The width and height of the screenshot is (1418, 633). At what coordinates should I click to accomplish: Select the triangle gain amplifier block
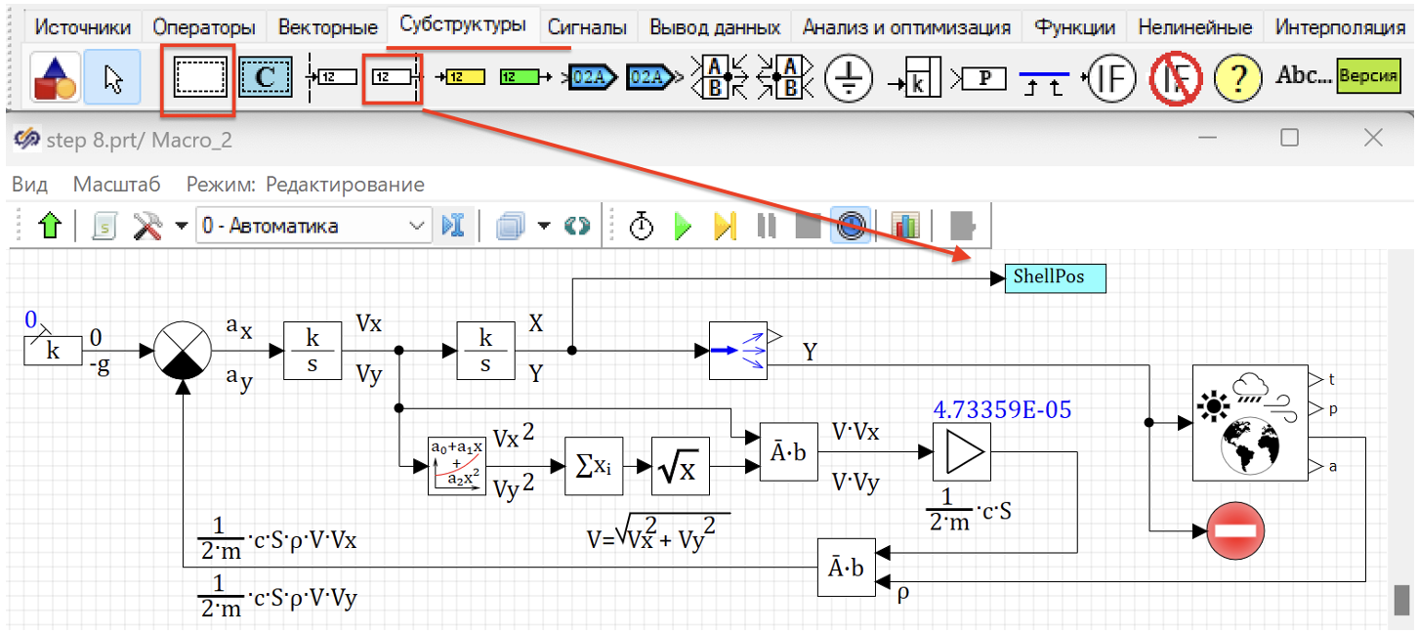(961, 453)
